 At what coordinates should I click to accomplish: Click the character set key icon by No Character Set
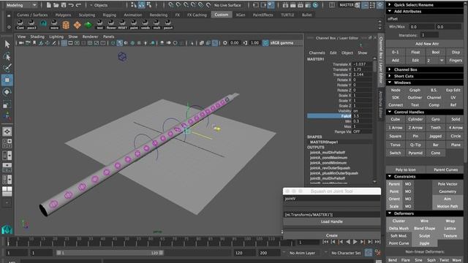click(369, 253)
